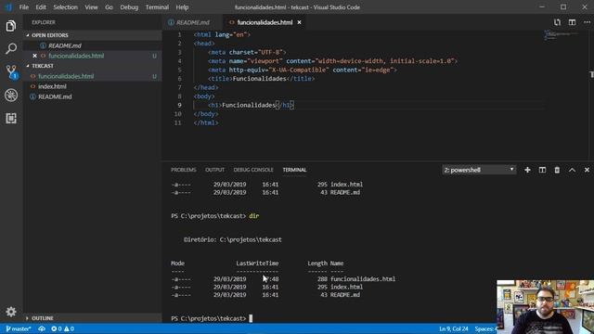Select the Terminal panel tab
Viewport: 594px width, 334px height.
coord(294,170)
